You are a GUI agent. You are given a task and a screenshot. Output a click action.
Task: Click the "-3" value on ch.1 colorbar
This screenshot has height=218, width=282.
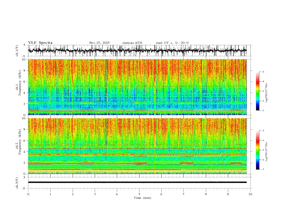pos(262,72)
